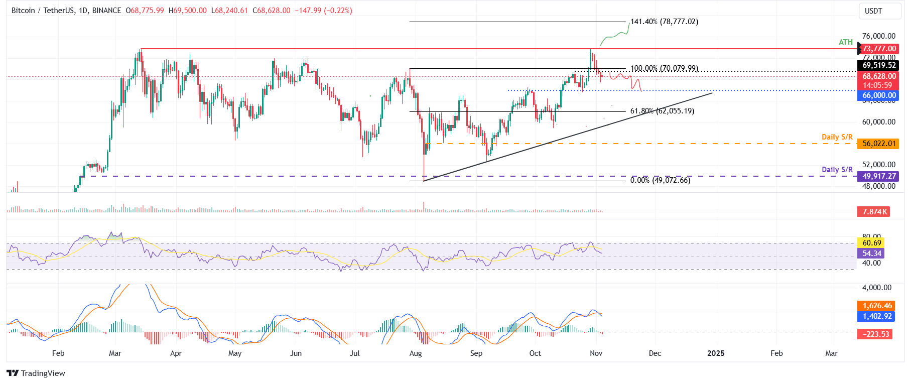911x384 pixels.
Task: Select the 0.00% Fibonacci level label
Action: [660, 180]
